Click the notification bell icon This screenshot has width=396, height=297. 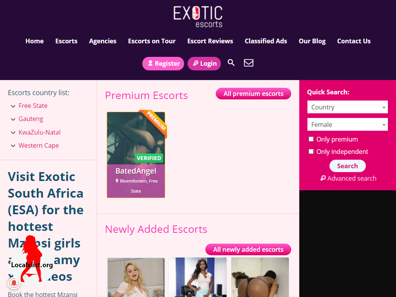[x=14, y=283]
